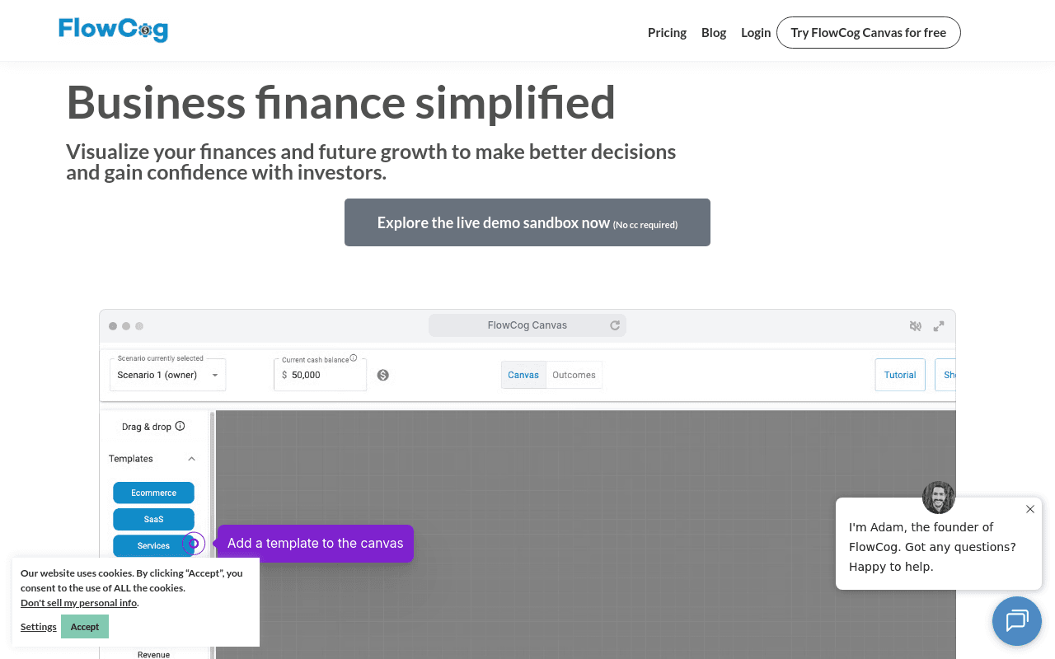Click the pulsing hotspot beside Services

click(194, 544)
